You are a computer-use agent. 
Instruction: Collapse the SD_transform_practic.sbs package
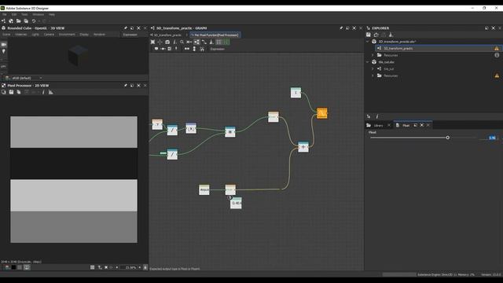tap(368, 42)
